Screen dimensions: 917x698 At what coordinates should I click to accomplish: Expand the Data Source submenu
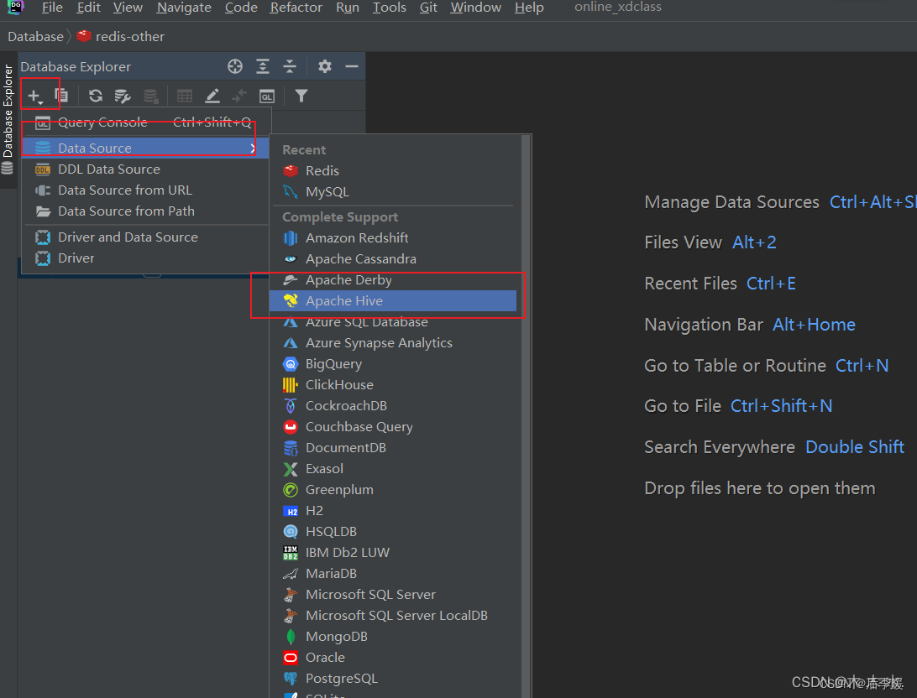point(146,148)
